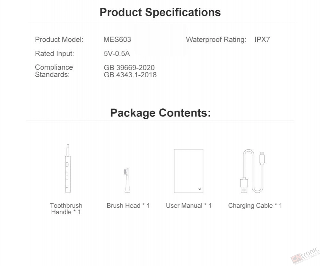Click the toothbrush handle illustration

(x=68, y=168)
